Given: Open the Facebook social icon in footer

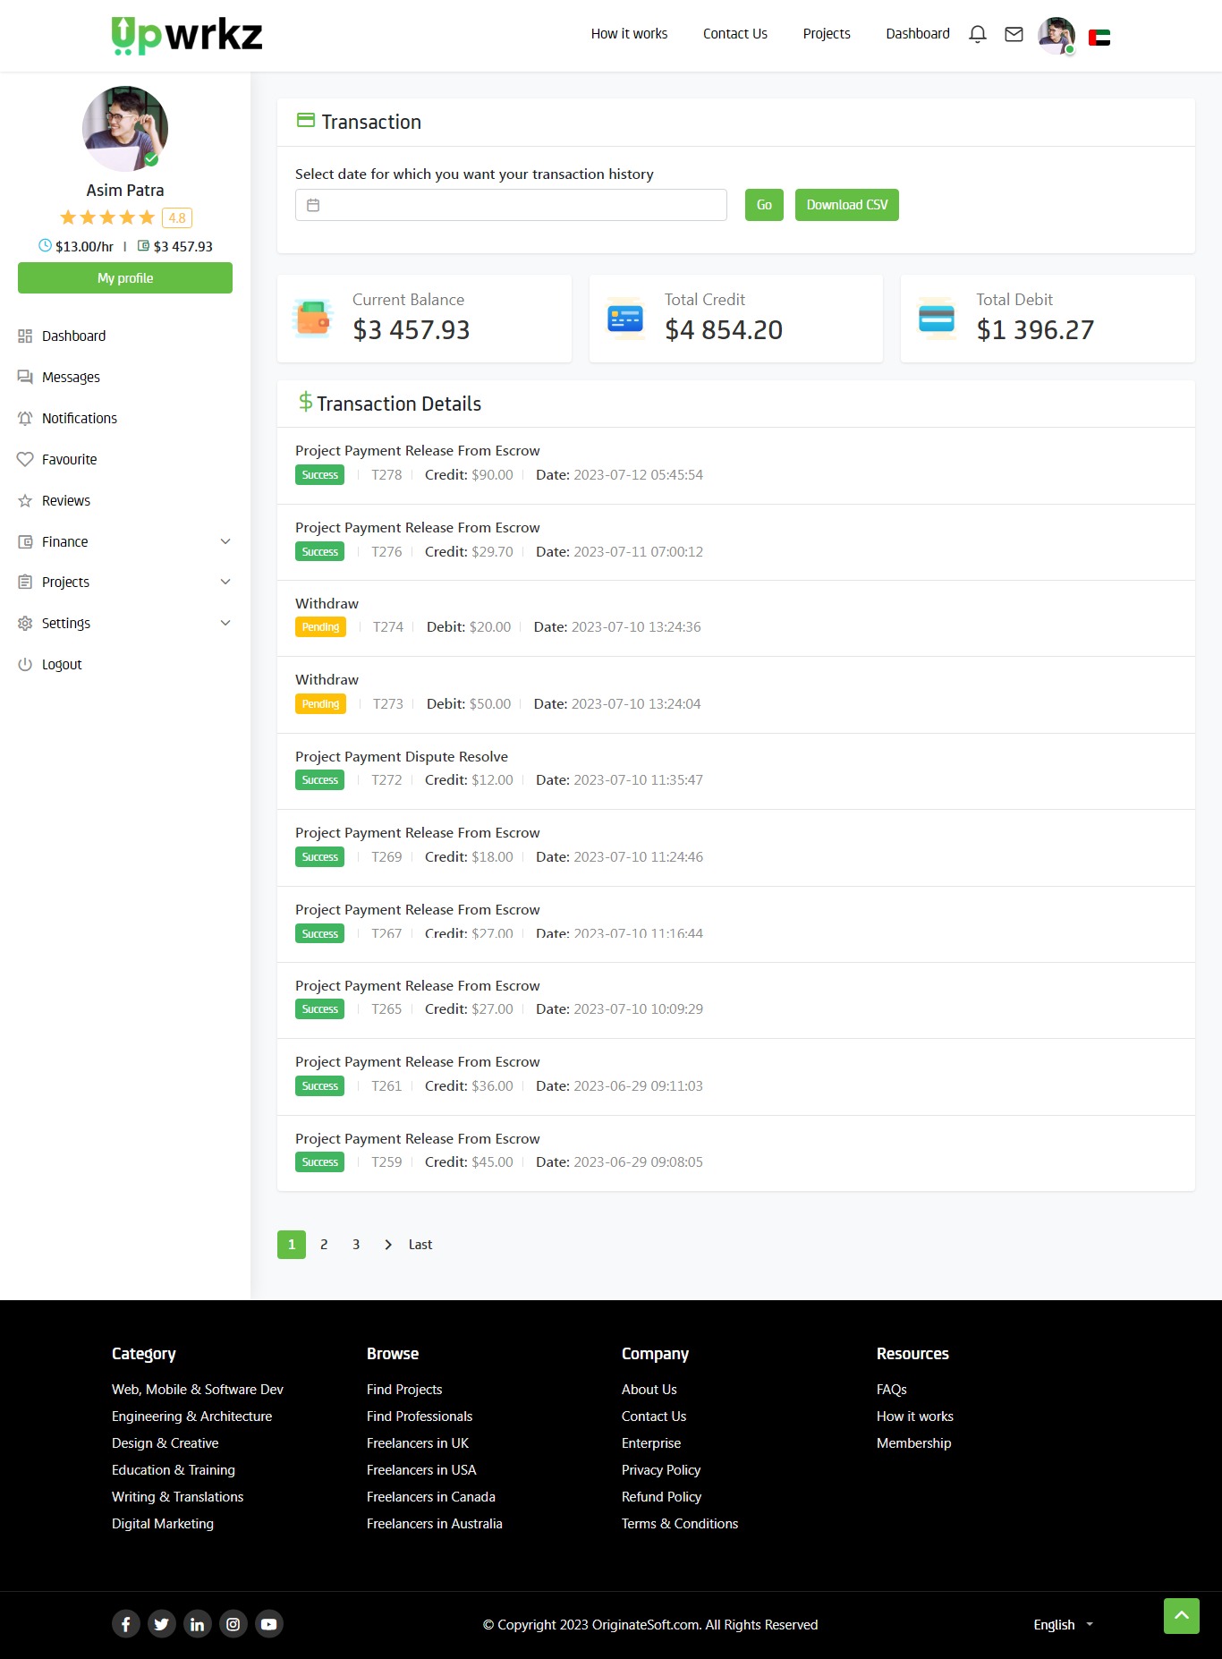Looking at the screenshot, I should pos(126,1624).
